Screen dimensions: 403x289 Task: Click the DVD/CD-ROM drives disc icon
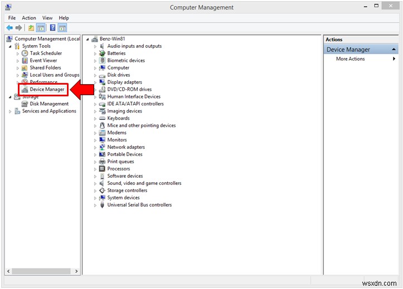click(x=102, y=89)
